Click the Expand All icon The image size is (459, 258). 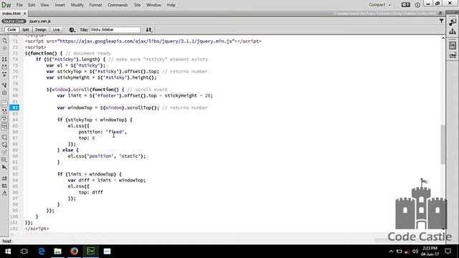[4, 75]
